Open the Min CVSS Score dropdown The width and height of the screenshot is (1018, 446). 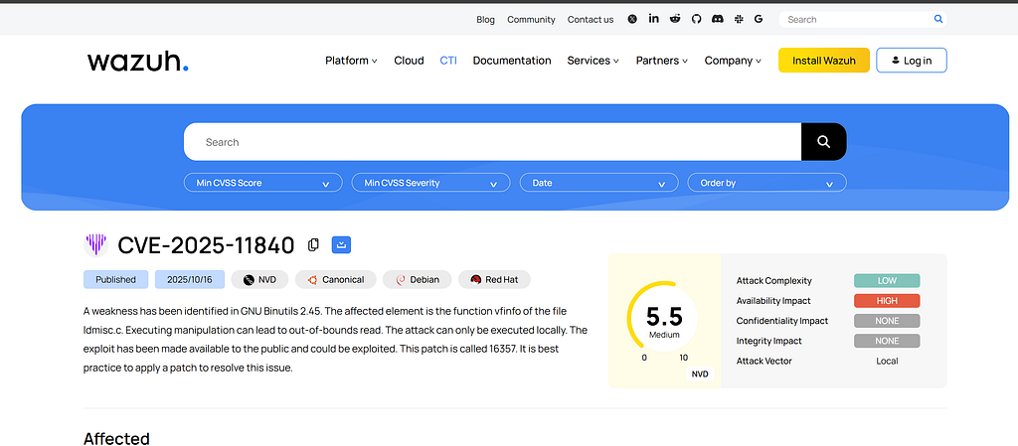[262, 183]
